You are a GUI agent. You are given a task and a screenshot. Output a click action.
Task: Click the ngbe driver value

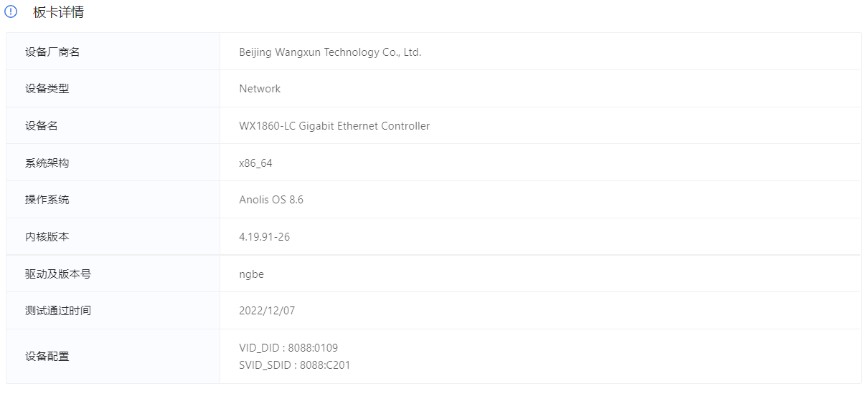coord(251,274)
